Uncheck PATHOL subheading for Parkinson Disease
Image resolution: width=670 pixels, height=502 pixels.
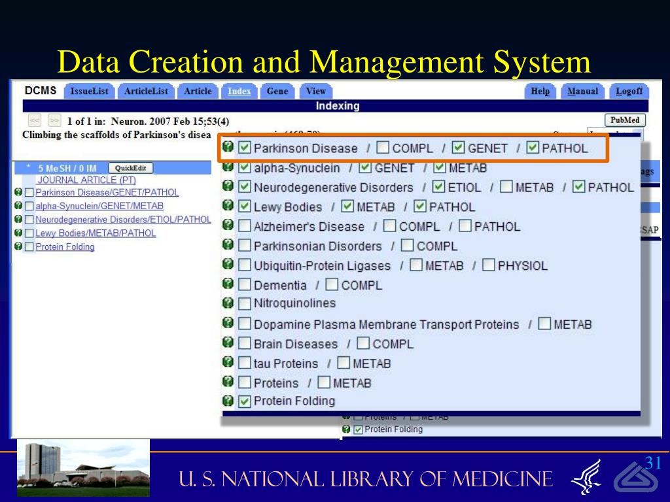coord(533,148)
